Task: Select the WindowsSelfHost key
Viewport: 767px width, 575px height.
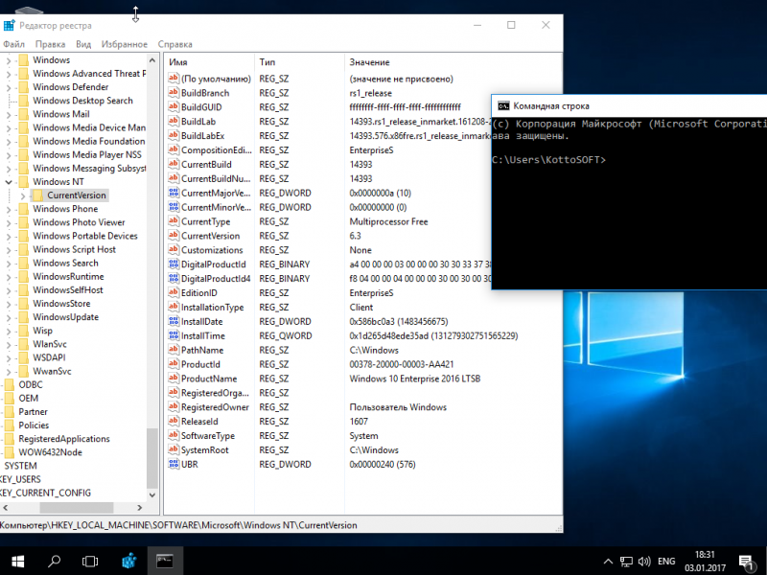Action: tap(68, 290)
